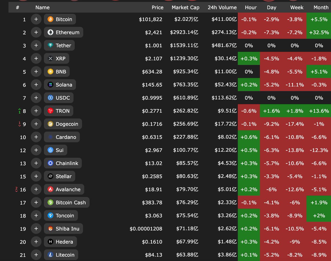
Task: Add Litecoin with the plus button
Action: pos(36,255)
